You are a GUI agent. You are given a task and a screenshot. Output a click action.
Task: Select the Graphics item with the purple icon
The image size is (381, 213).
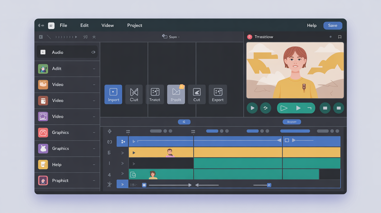(43, 148)
